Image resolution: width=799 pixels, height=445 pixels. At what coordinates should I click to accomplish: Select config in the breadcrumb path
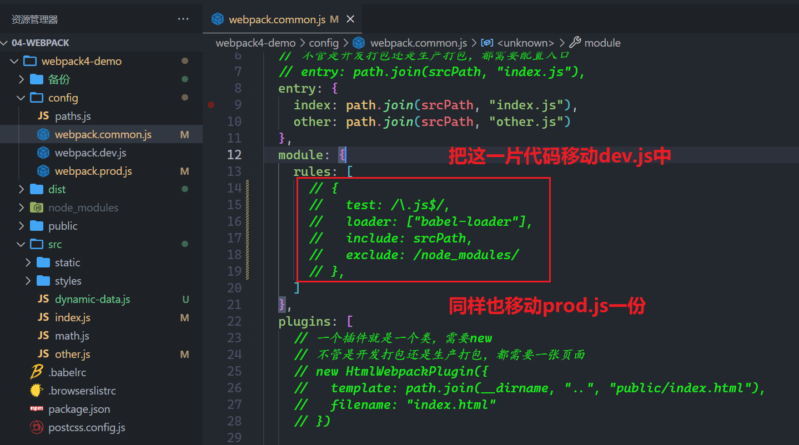[324, 43]
